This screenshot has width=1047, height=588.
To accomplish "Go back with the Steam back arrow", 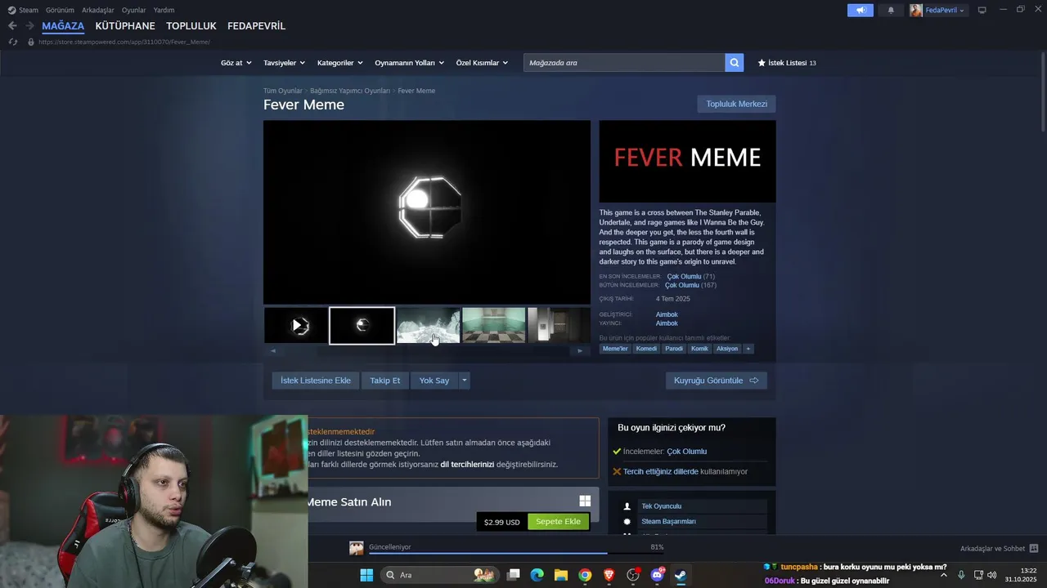I will pyautogui.click(x=12, y=26).
